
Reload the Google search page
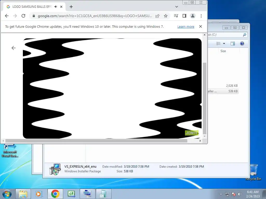click(23, 16)
